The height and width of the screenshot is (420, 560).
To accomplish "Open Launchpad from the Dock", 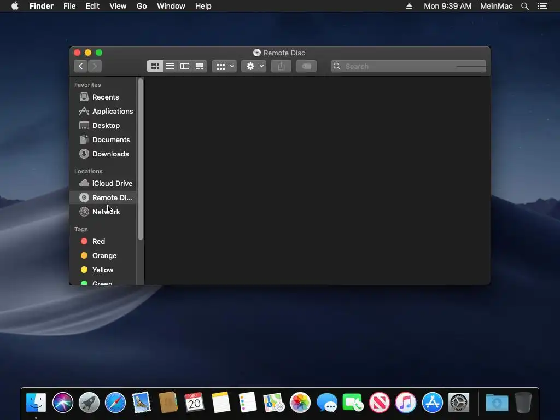I will pos(89,402).
